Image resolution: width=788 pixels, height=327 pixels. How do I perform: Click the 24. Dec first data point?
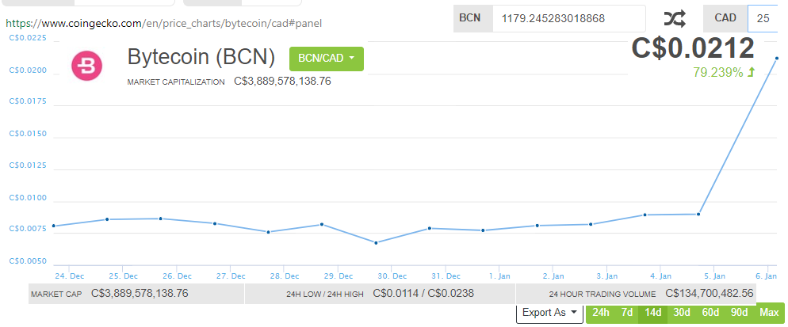(x=54, y=226)
